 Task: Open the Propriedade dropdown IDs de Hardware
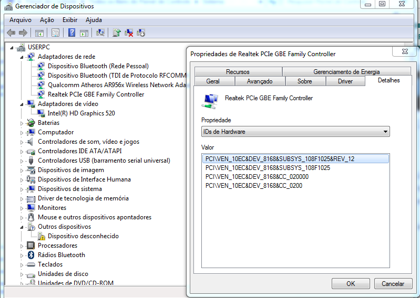(295, 132)
